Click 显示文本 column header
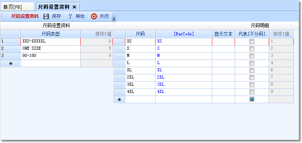This screenshot has height=143, width=302. (x=223, y=34)
